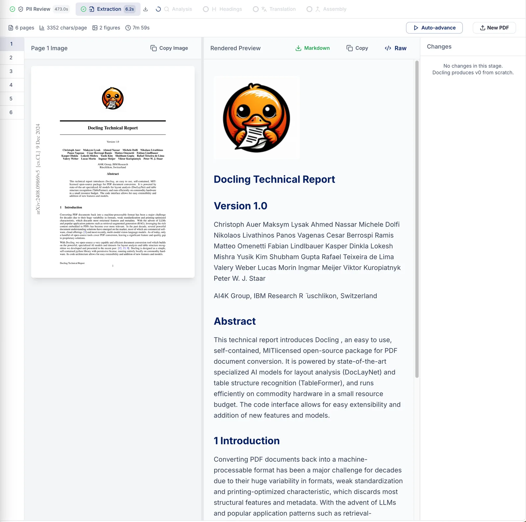Click the preview pane scrollbar
This screenshot has height=522, width=526.
tap(417, 219)
